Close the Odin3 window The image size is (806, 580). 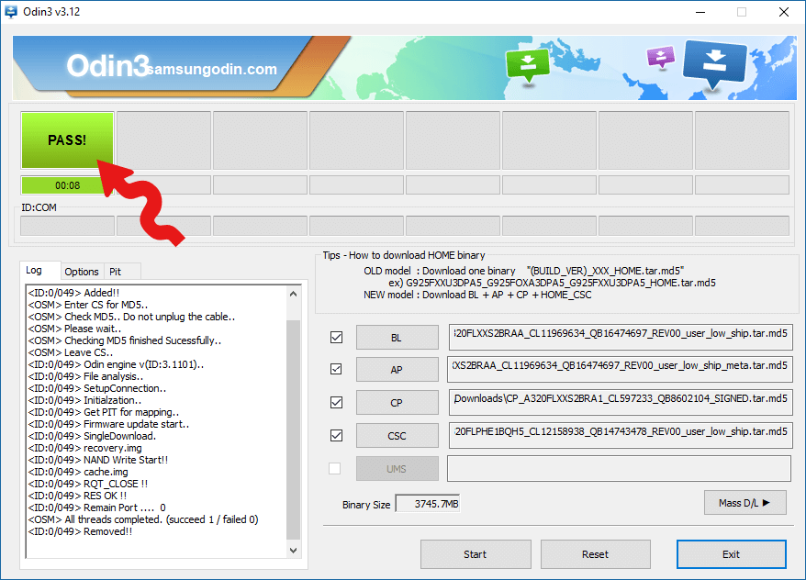[784, 12]
